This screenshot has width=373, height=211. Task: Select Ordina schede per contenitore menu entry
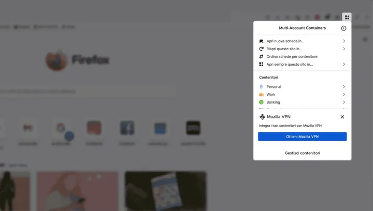[x=292, y=56]
